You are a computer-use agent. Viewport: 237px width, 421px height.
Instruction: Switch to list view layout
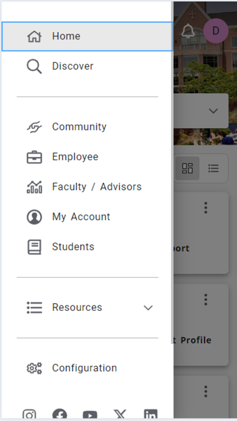click(x=213, y=168)
